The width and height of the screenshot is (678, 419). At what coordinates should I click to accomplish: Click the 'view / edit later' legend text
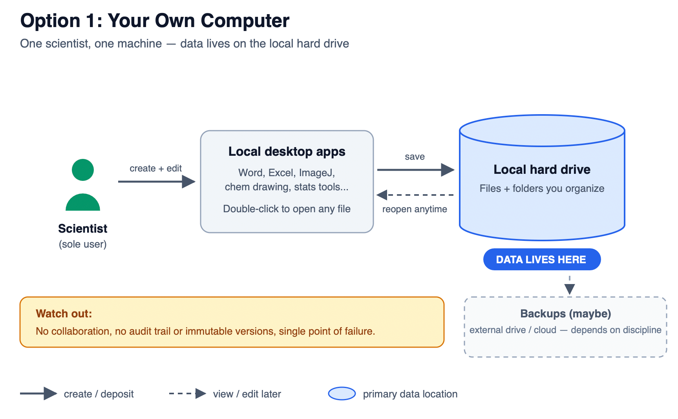point(247,394)
